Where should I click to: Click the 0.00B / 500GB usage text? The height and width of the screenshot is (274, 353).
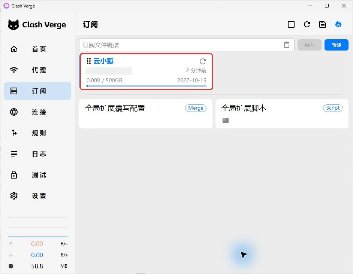(x=104, y=80)
